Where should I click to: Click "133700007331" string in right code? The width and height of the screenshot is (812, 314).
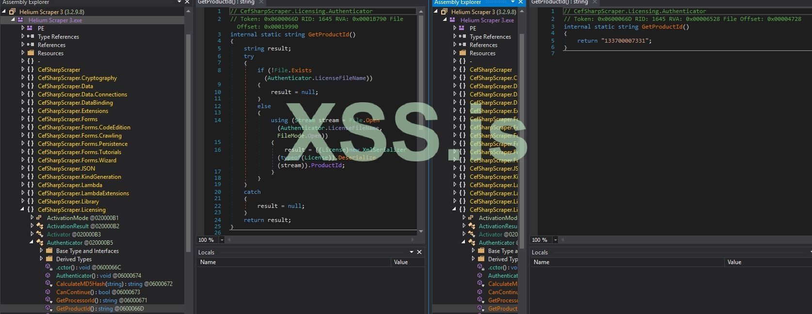click(x=625, y=41)
